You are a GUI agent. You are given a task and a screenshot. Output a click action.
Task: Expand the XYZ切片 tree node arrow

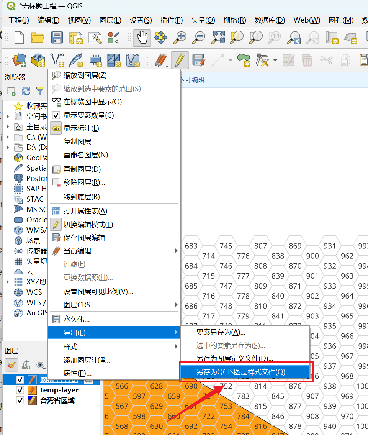(8, 282)
